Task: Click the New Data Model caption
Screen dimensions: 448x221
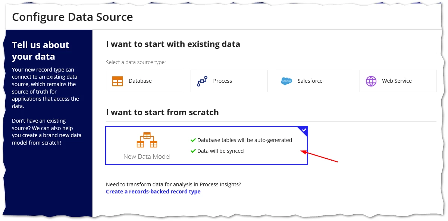Action: (x=147, y=157)
